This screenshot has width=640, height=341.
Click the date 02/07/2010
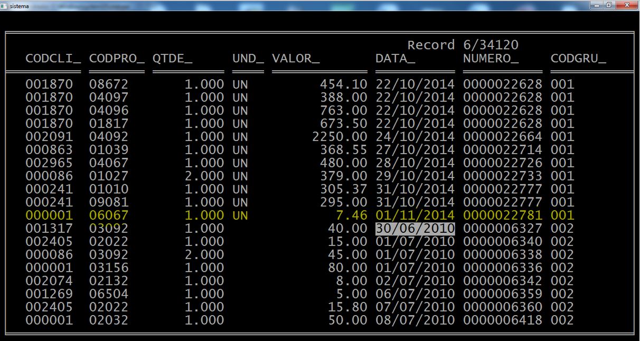[x=415, y=281]
